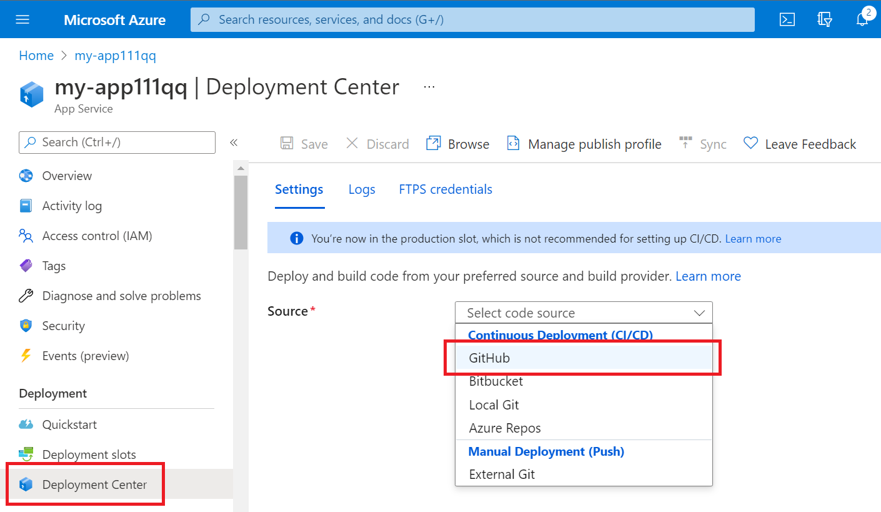Click the Security shield icon
881x512 pixels.
(26, 326)
